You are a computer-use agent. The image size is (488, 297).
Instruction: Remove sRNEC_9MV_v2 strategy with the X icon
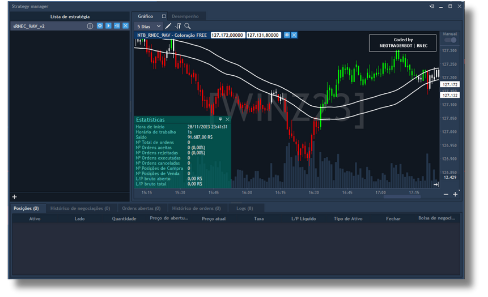pos(125,26)
